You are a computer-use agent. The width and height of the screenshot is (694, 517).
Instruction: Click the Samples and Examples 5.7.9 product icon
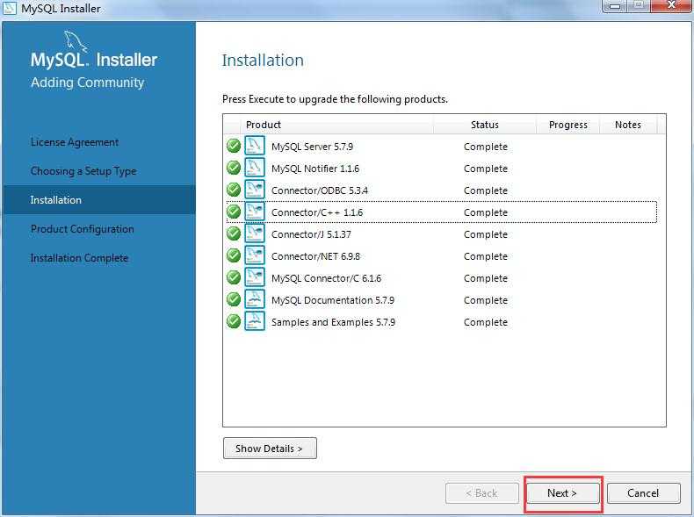point(255,321)
